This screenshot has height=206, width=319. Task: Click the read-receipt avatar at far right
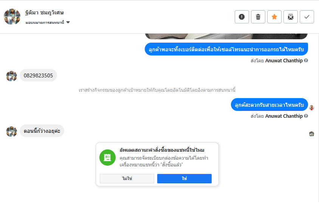[x=312, y=134]
